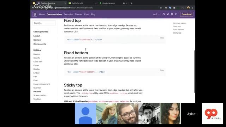The image size is (226, 127).
Task: Select the participant with long light hair
Action: (x=107, y=114)
